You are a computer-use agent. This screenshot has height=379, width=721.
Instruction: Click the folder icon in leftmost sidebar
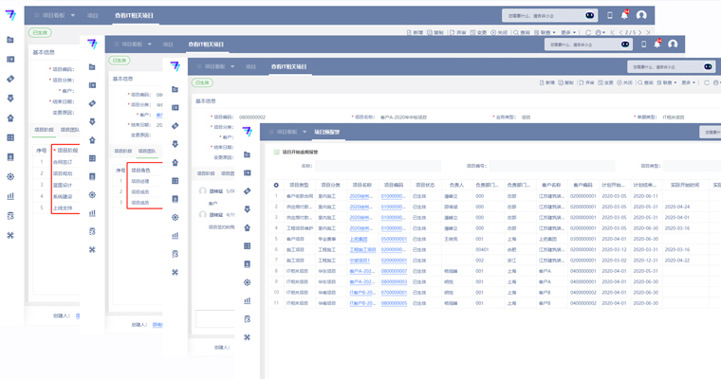(x=10, y=40)
